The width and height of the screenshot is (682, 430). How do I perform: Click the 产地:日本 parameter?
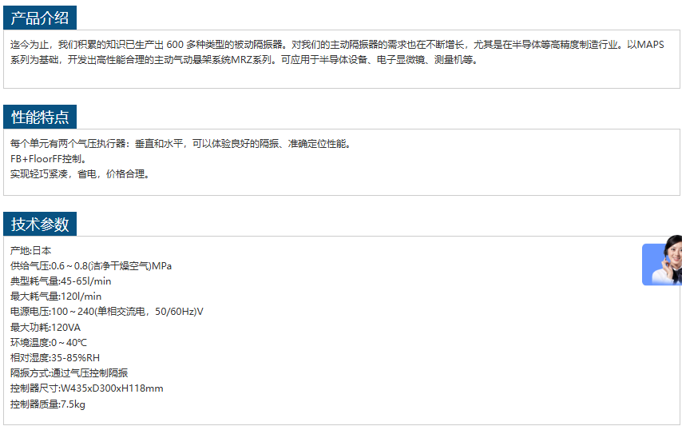[30, 251]
